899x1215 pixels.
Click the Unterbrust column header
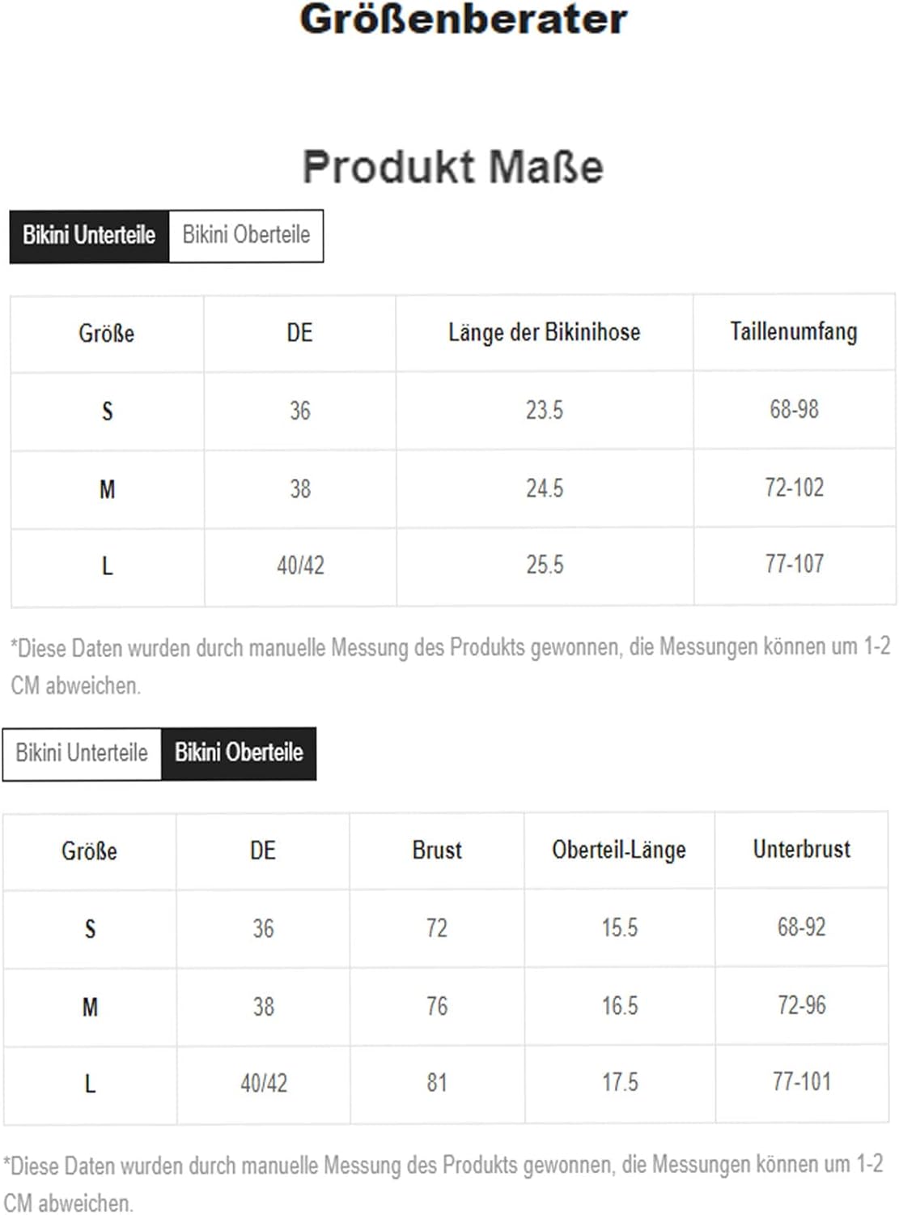click(x=801, y=850)
